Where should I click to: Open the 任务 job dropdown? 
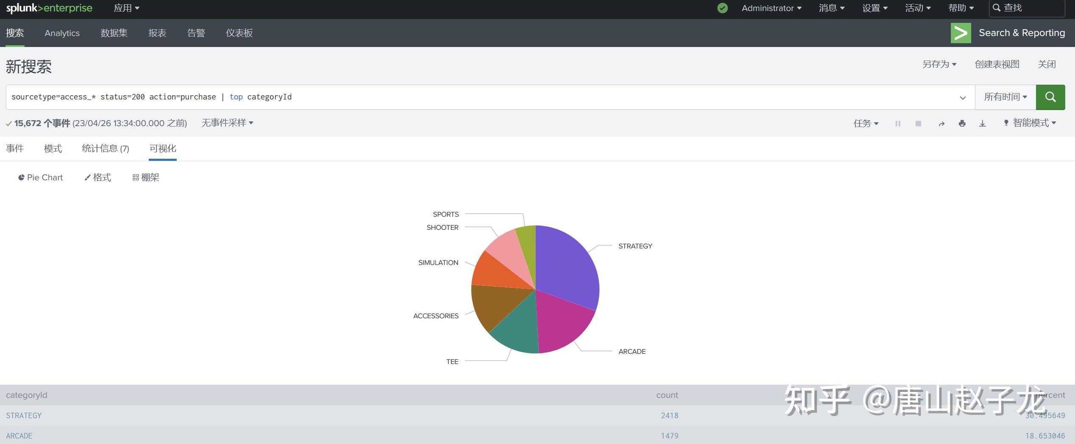pyautogui.click(x=866, y=124)
